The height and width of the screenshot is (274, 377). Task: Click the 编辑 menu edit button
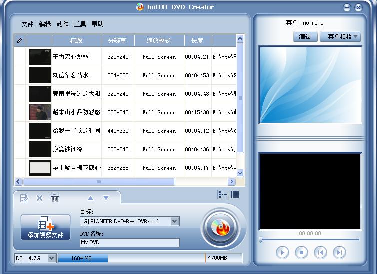305,37
